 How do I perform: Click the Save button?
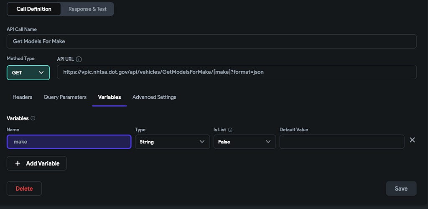click(x=401, y=189)
